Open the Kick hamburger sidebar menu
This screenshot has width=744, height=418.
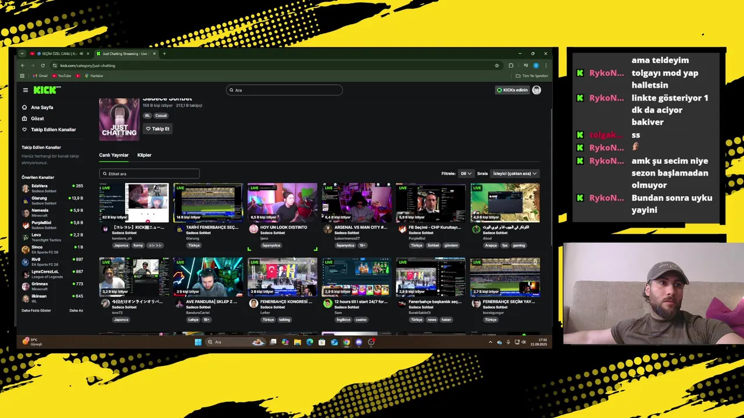(26, 90)
